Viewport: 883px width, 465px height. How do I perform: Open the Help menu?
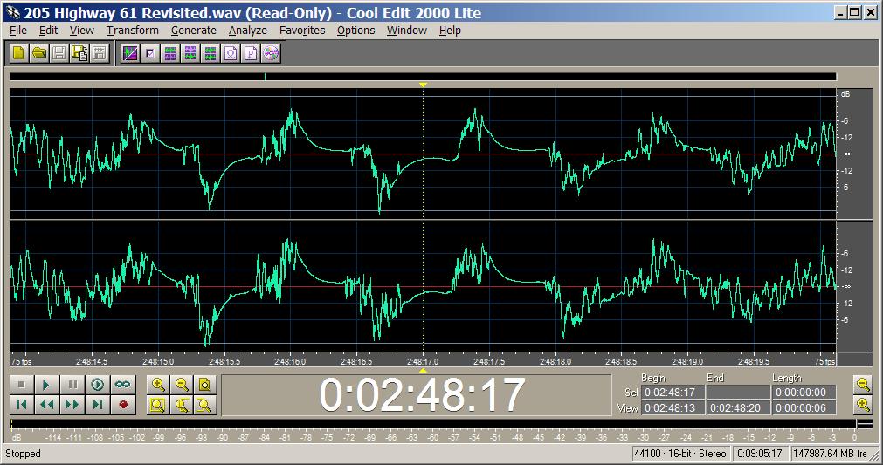(x=450, y=31)
